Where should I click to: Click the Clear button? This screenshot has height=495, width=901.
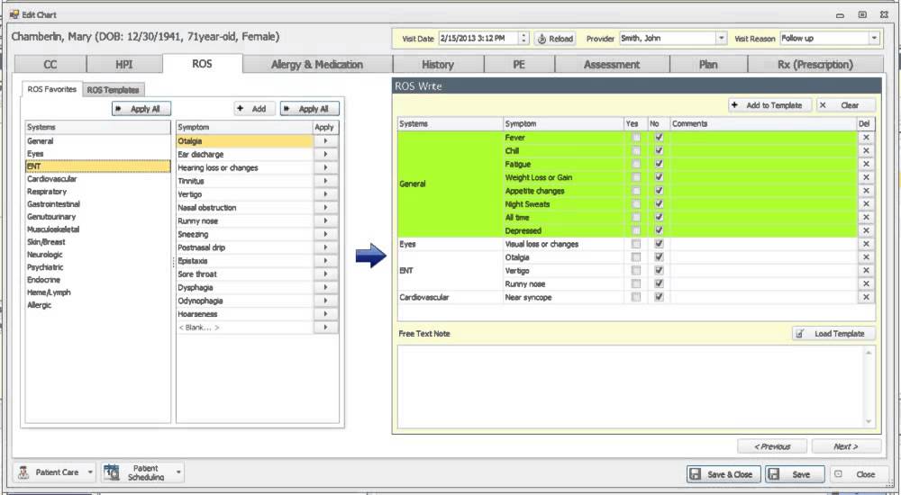click(x=846, y=105)
